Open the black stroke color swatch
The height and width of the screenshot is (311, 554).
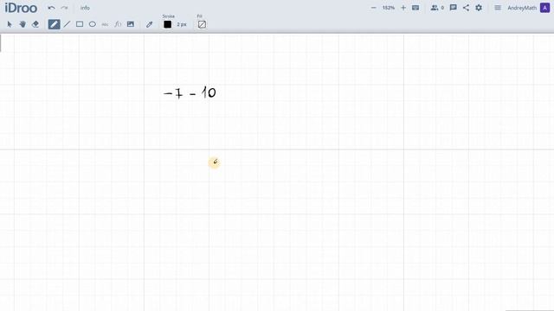tap(167, 24)
